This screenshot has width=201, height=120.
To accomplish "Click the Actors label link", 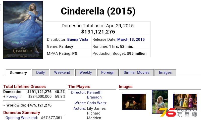I will pos(80,108).
